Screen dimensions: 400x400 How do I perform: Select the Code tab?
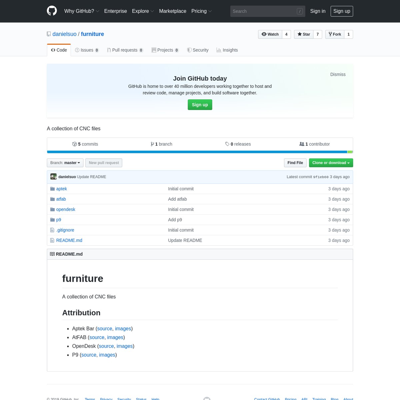[x=59, y=50]
